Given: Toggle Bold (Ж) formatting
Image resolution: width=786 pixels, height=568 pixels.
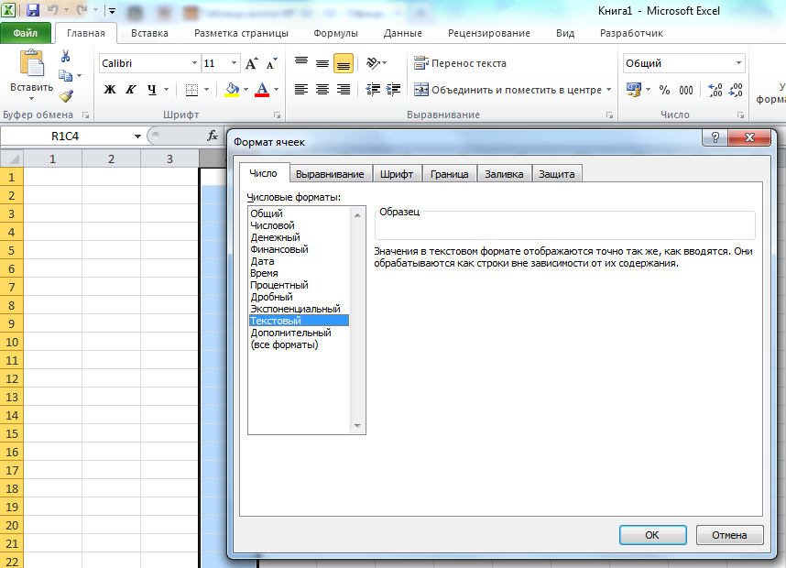Looking at the screenshot, I should click(110, 90).
